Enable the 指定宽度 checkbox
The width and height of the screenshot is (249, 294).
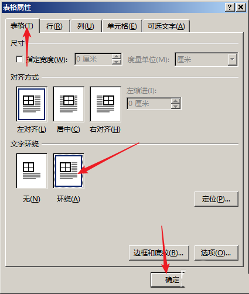coord(19,59)
